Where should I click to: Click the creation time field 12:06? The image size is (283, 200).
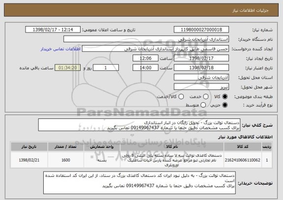pyautogui.click(x=145, y=58)
